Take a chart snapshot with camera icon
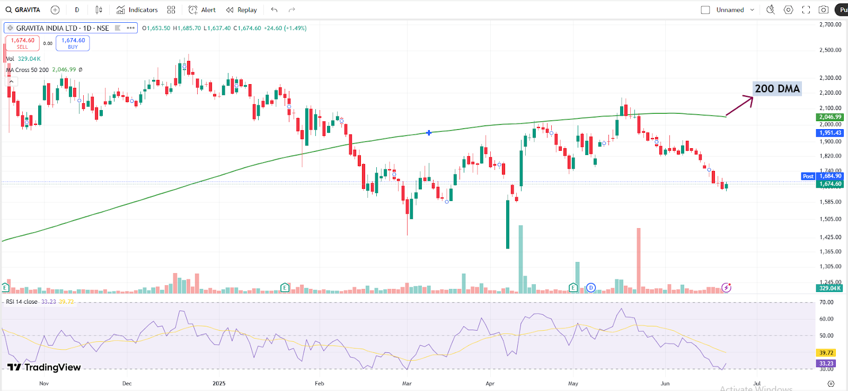 pyautogui.click(x=824, y=10)
